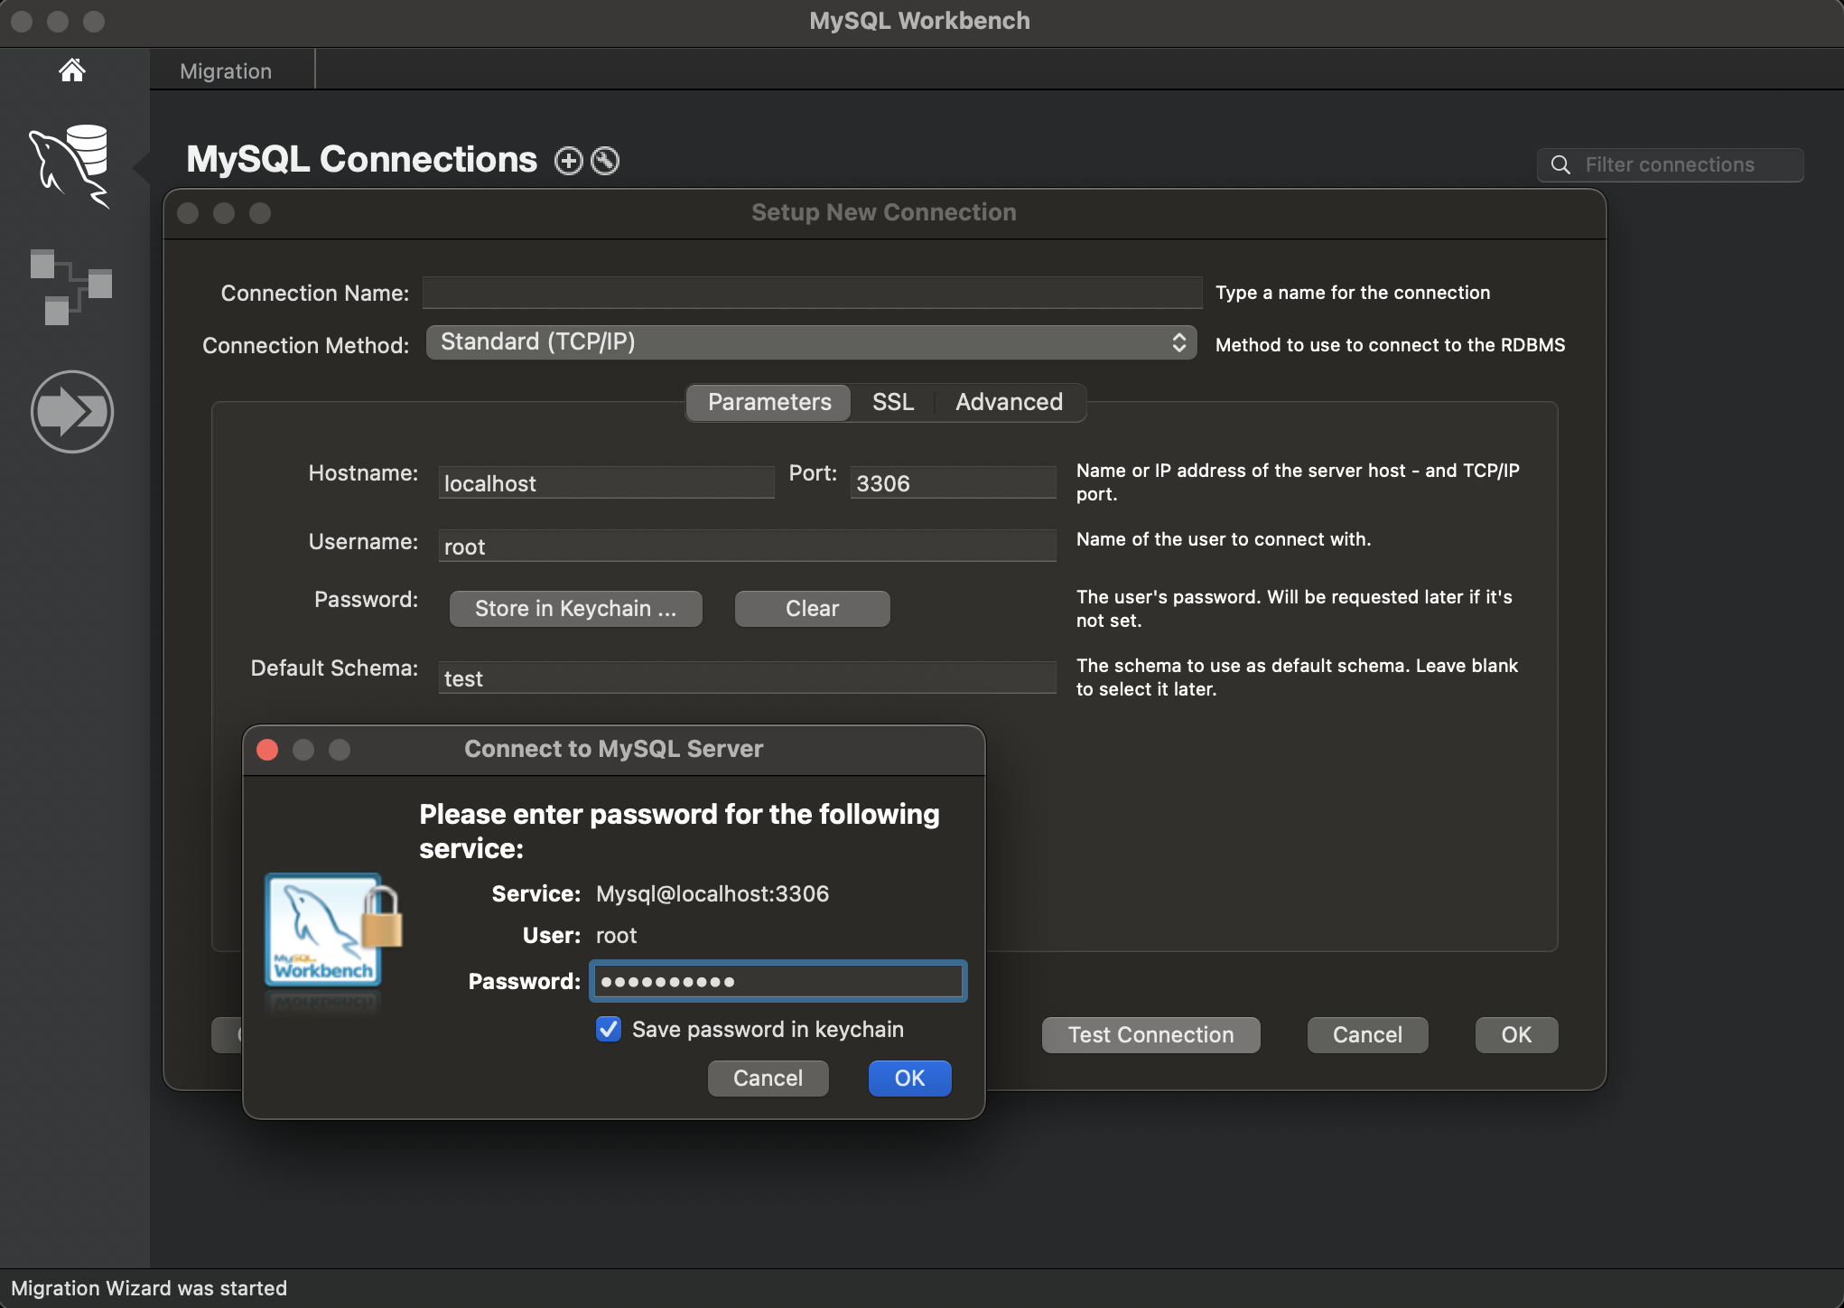The image size is (1844, 1308).
Task: Click the migration wizard arrow icon
Action: click(x=72, y=410)
